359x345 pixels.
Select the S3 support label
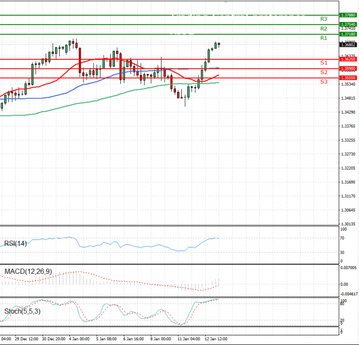[x=323, y=81]
